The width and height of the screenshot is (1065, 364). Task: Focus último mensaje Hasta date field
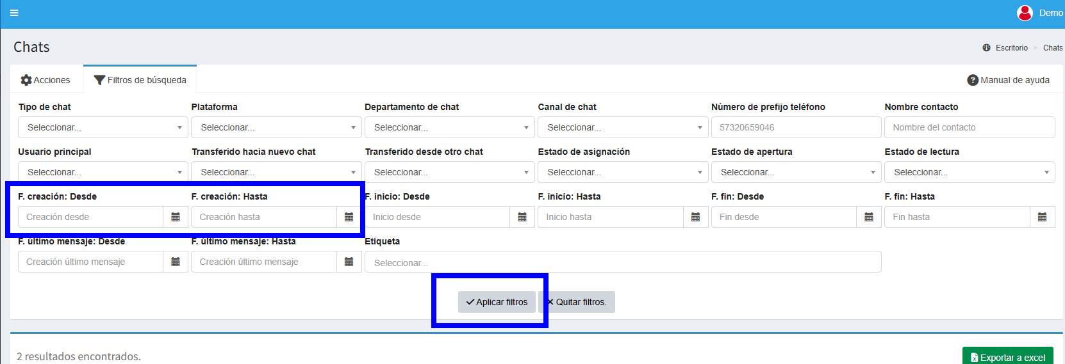[x=264, y=262]
